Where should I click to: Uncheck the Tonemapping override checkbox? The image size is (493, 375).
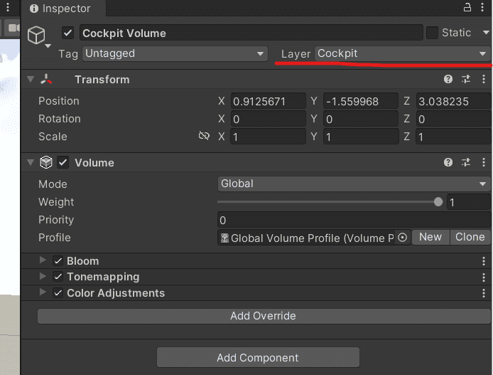(58, 277)
